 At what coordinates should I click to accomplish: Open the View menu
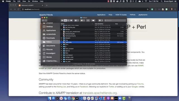24,1
